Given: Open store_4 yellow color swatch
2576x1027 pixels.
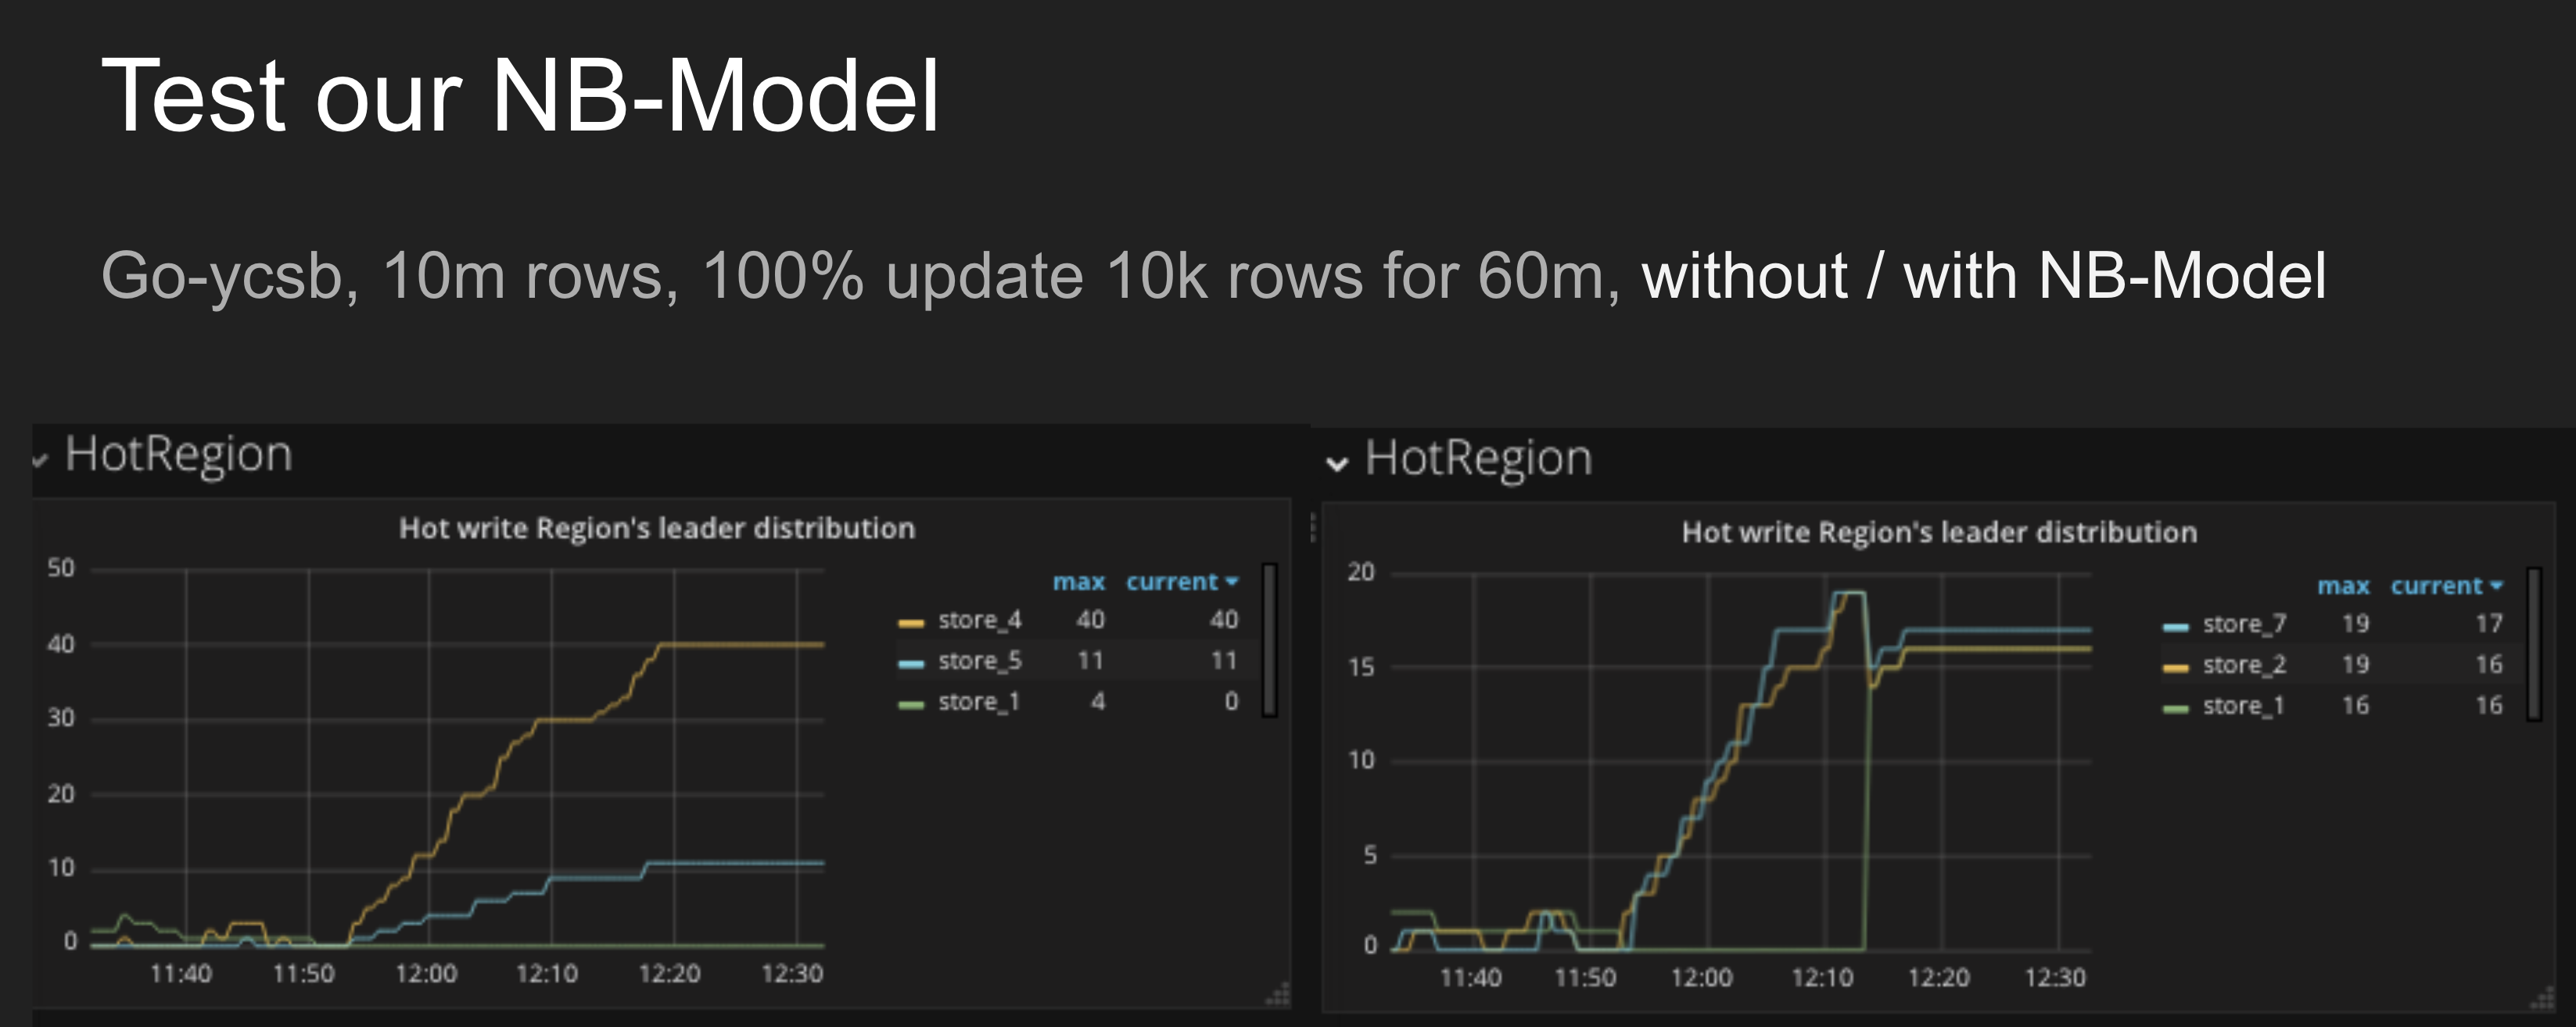Looking at the screenshot, I should [911, 624].
